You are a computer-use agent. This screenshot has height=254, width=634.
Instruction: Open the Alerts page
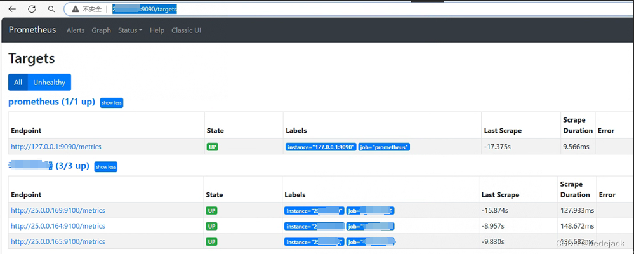tap(76, 30)
